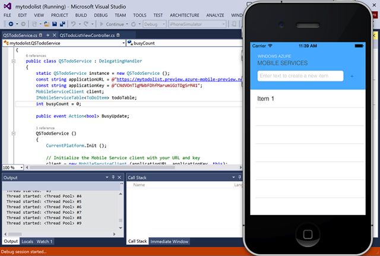This screenshot has width=380, height=256.
Task: Switch to QSTodoListViewController.cs tab
Action: point(87,35)
